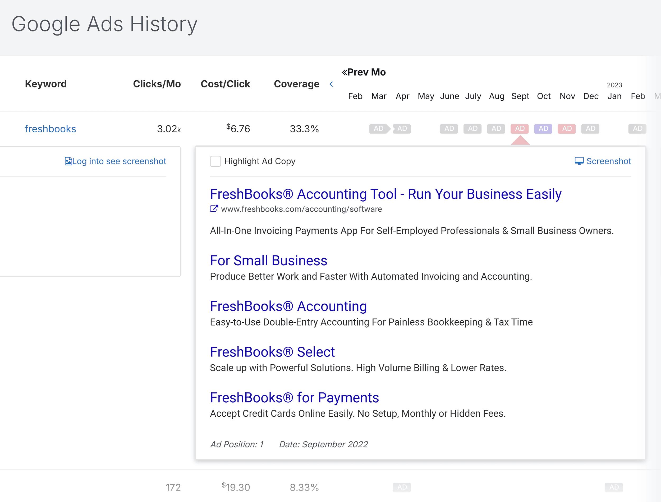This screenshot has width=661, height=502.
Task: Click the August AD badge for freshbooks
Action: tap(496, 128)
